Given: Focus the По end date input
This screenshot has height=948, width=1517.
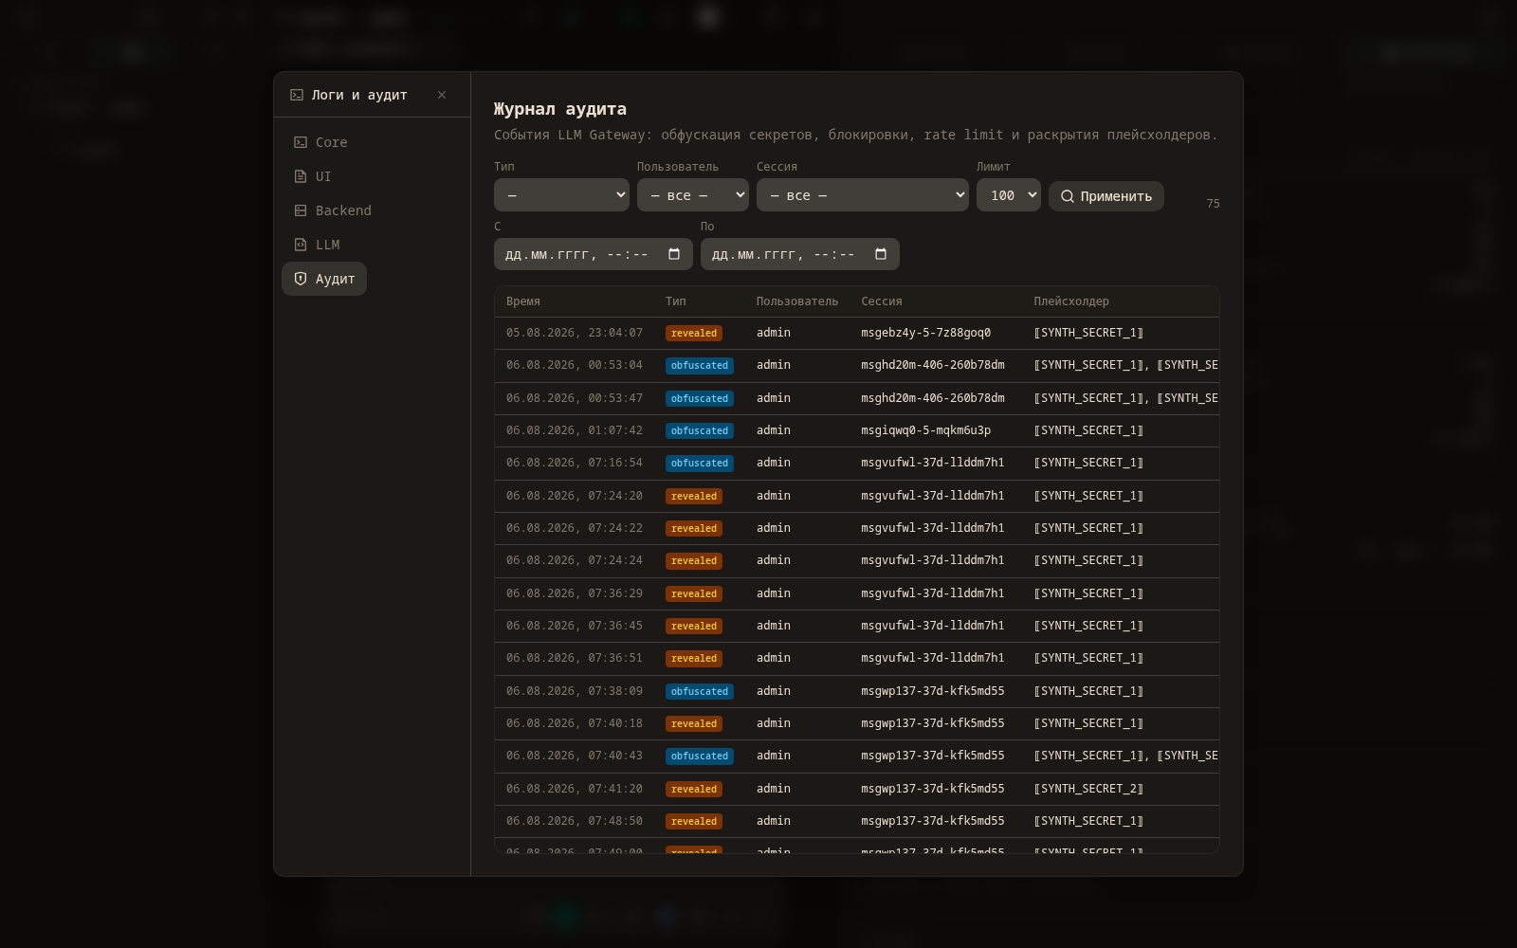Looking at the screenshot, I should point(800,254).
